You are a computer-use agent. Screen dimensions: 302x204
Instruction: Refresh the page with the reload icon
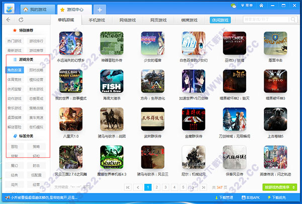21,20
